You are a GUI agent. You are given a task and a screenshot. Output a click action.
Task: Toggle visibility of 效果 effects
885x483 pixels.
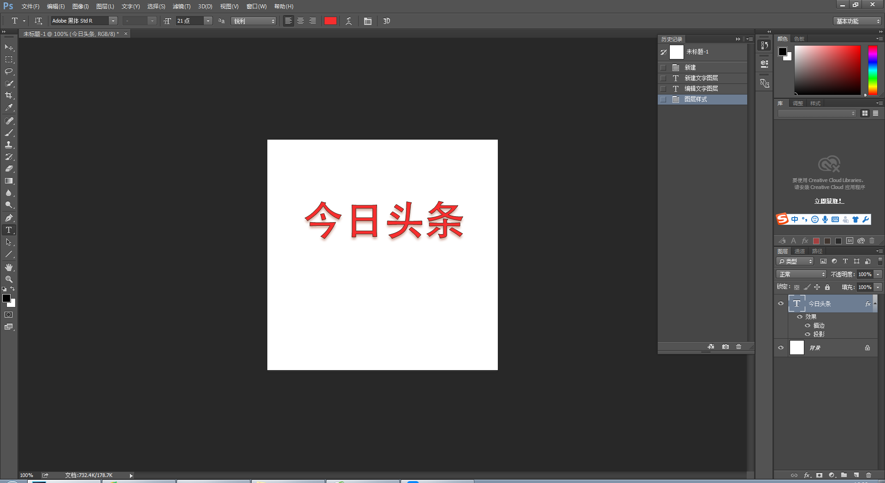[x=800, y=317]
